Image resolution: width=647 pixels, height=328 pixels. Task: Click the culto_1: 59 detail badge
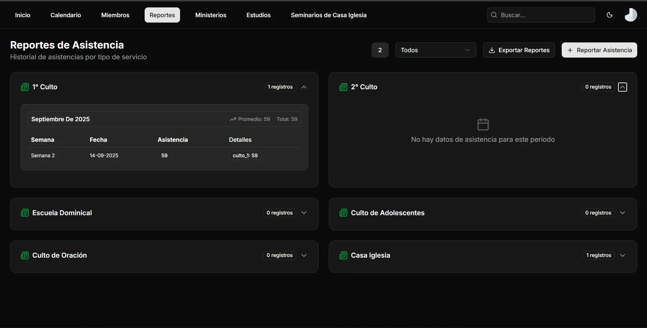(245, 155)
